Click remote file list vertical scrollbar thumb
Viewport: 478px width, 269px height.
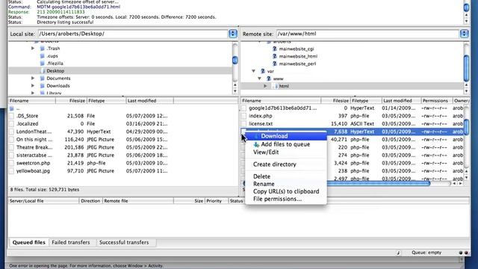point(466,127)
